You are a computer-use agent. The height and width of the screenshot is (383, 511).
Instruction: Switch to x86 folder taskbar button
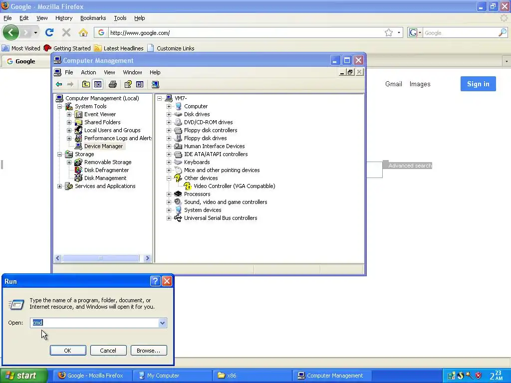(x=252, y=376)
